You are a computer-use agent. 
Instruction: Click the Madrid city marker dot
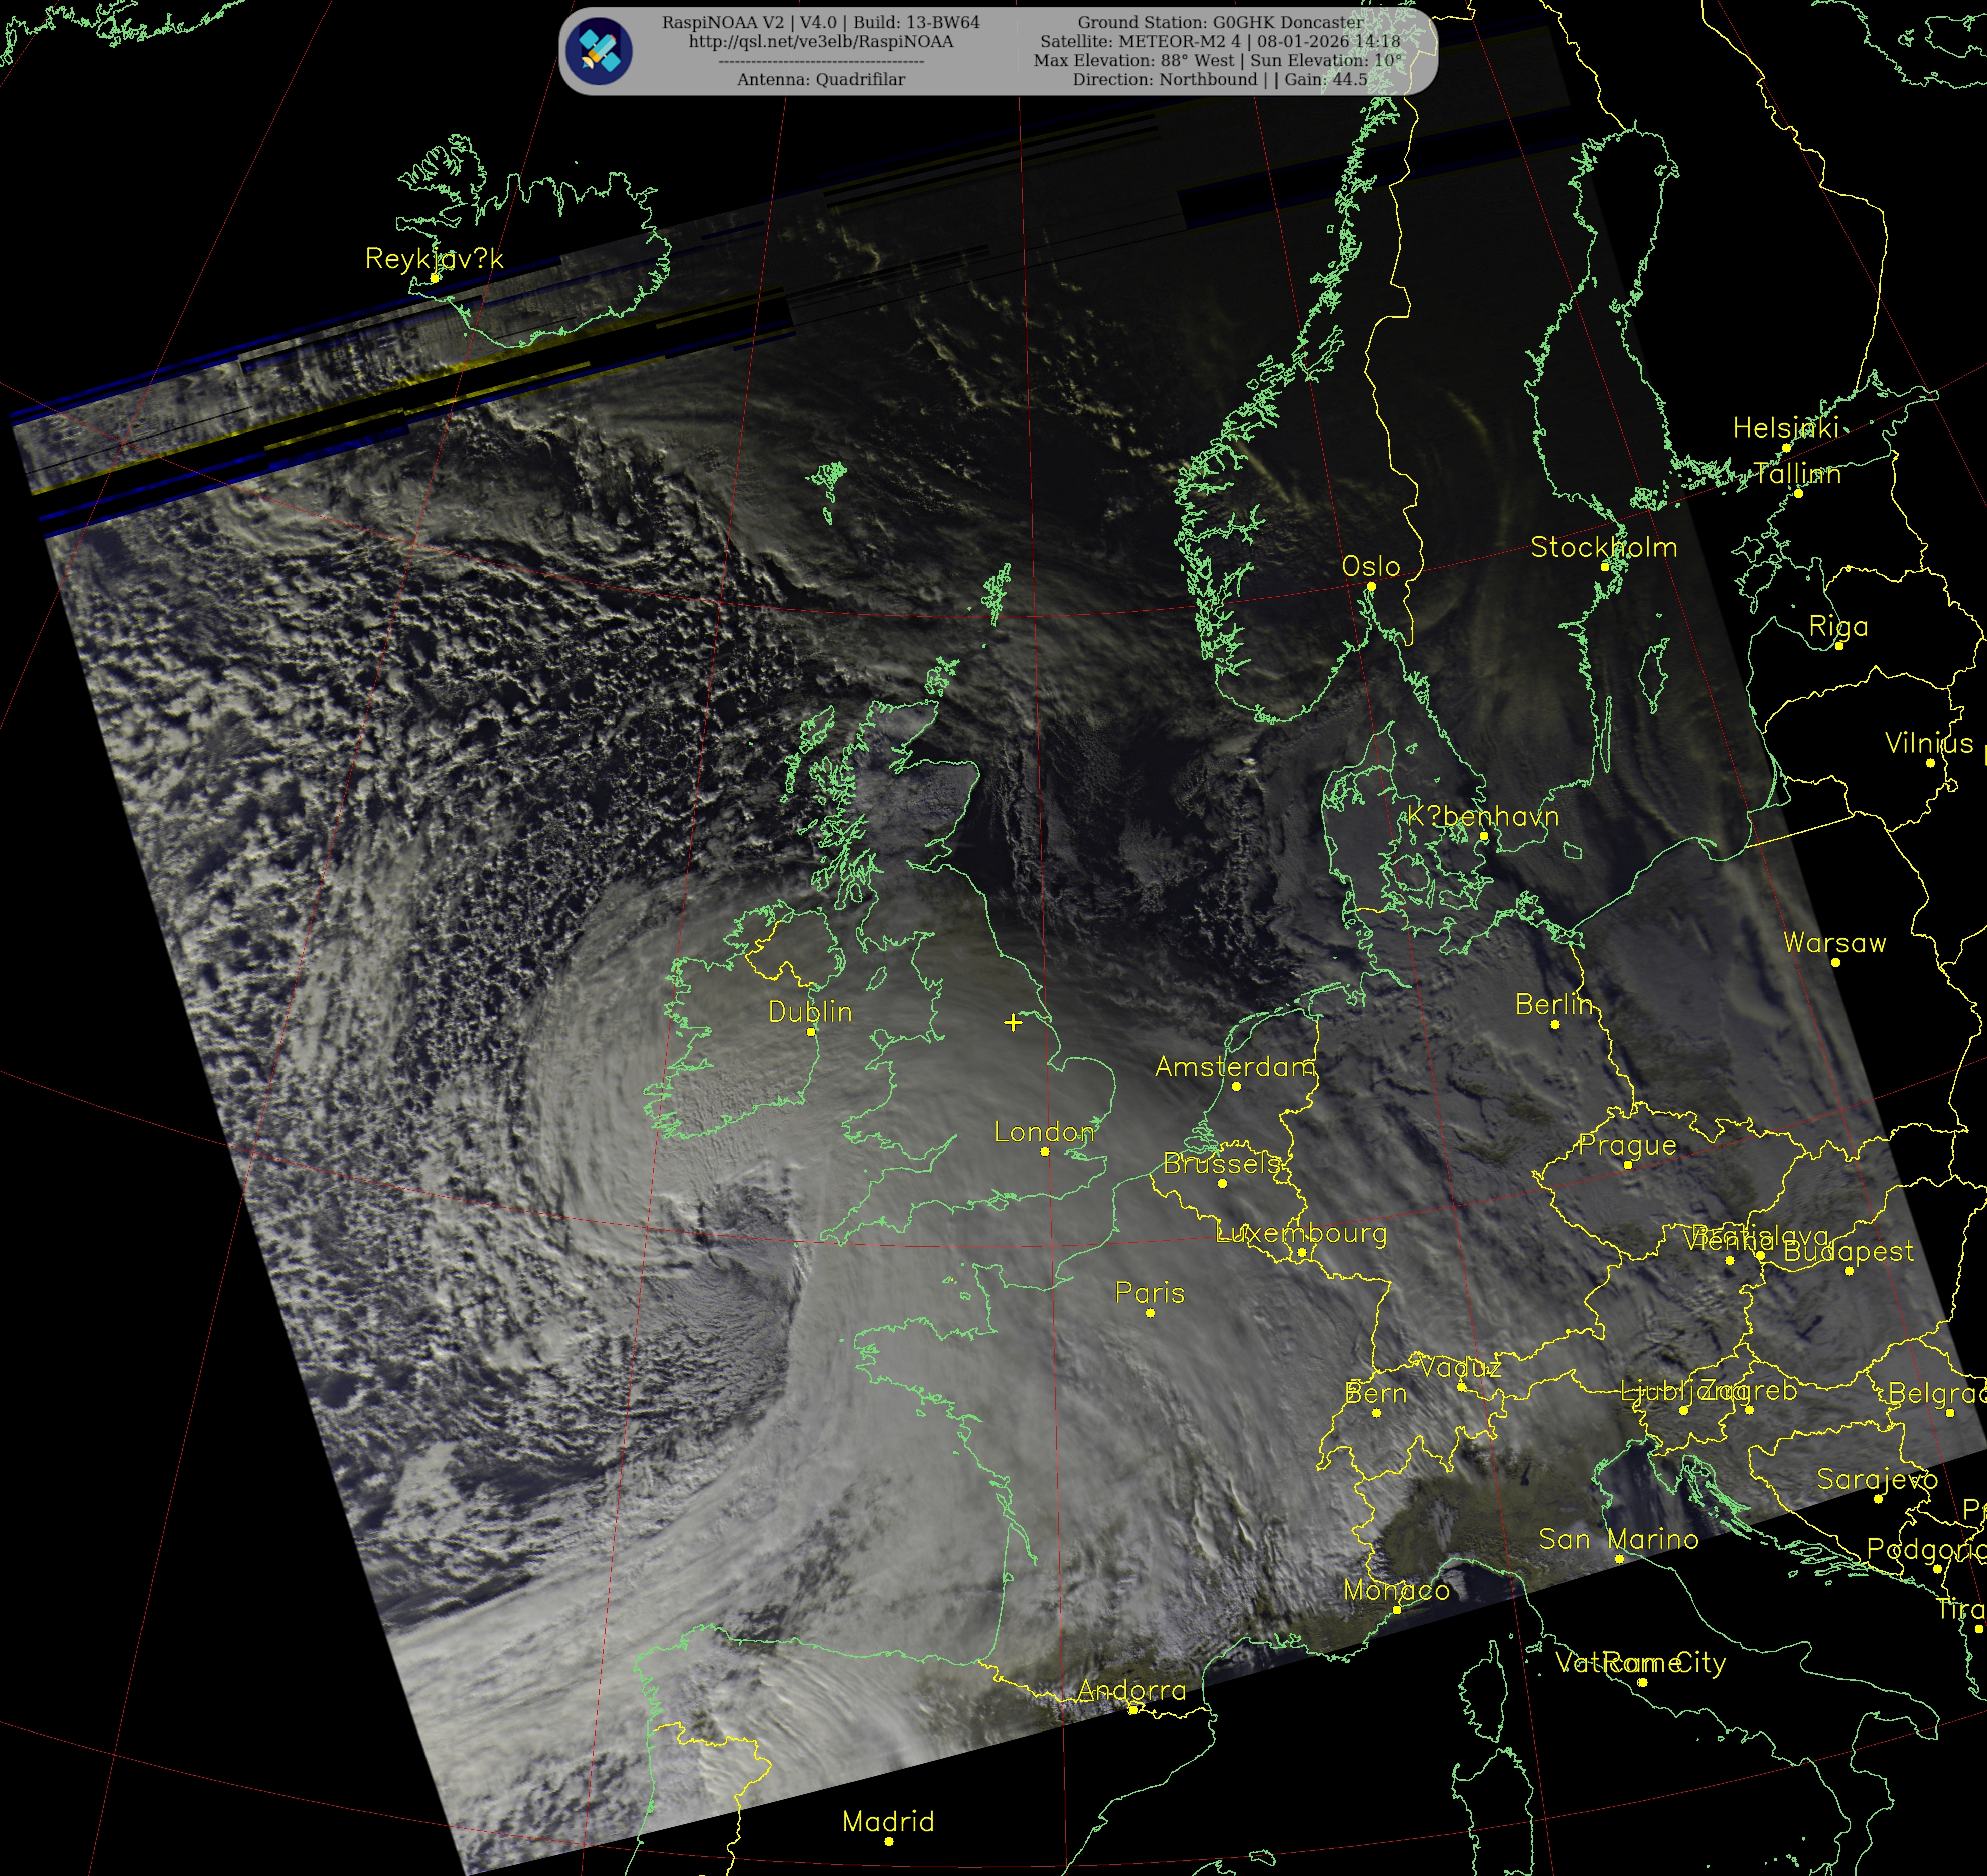pyautogui.click(x=888, y=1841)
